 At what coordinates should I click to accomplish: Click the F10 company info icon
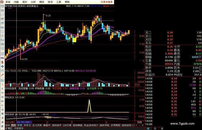tap(2, 27)
